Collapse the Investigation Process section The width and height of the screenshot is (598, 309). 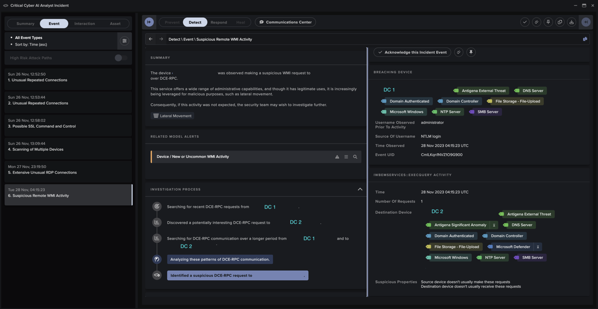click(x=360, y=189)
